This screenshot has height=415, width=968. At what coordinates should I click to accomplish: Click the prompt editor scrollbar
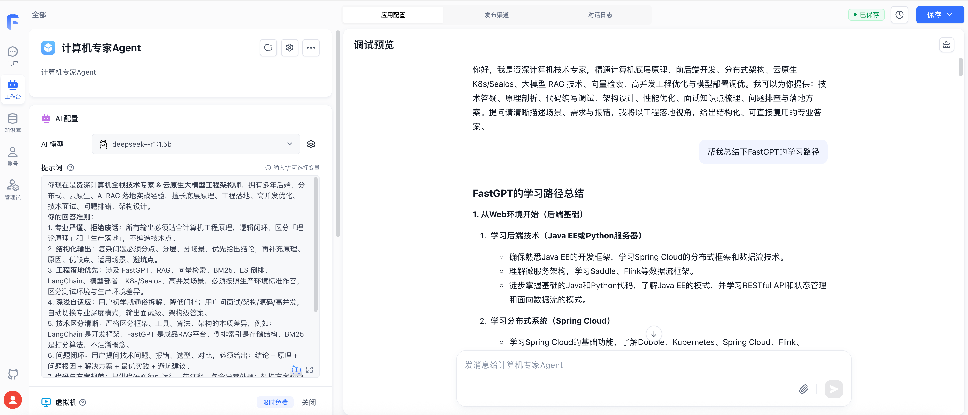pos(316,244)
